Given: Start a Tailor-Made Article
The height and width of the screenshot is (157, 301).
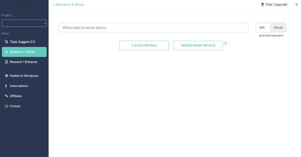Looking at the screenshot, I should [x=198, y=45].
